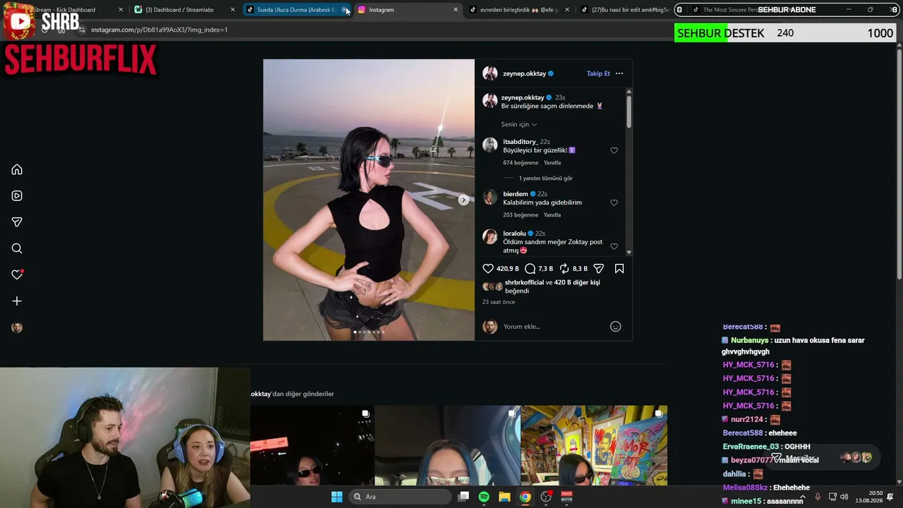Show the first page of the carousel dots
The height and width of the screenshot is (508, 903).
click(x=355, y=332)
